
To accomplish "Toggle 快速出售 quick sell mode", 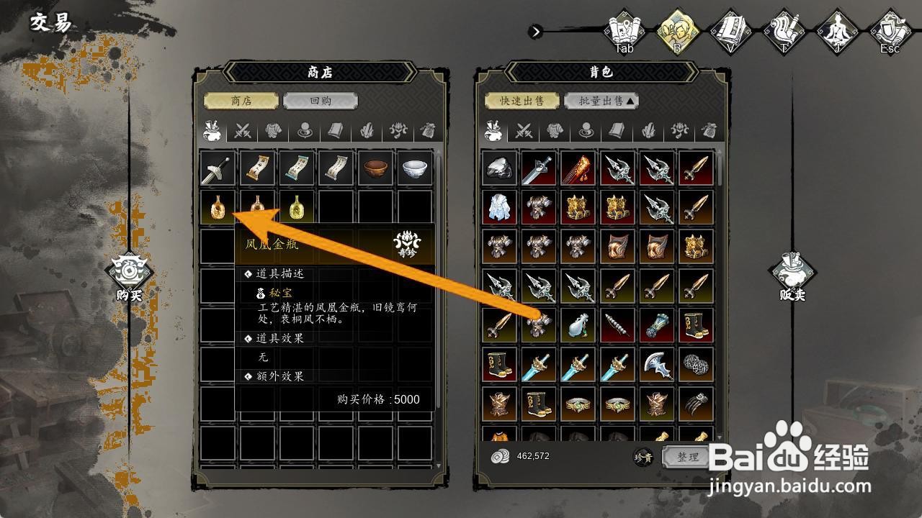I will pos(522,101).
